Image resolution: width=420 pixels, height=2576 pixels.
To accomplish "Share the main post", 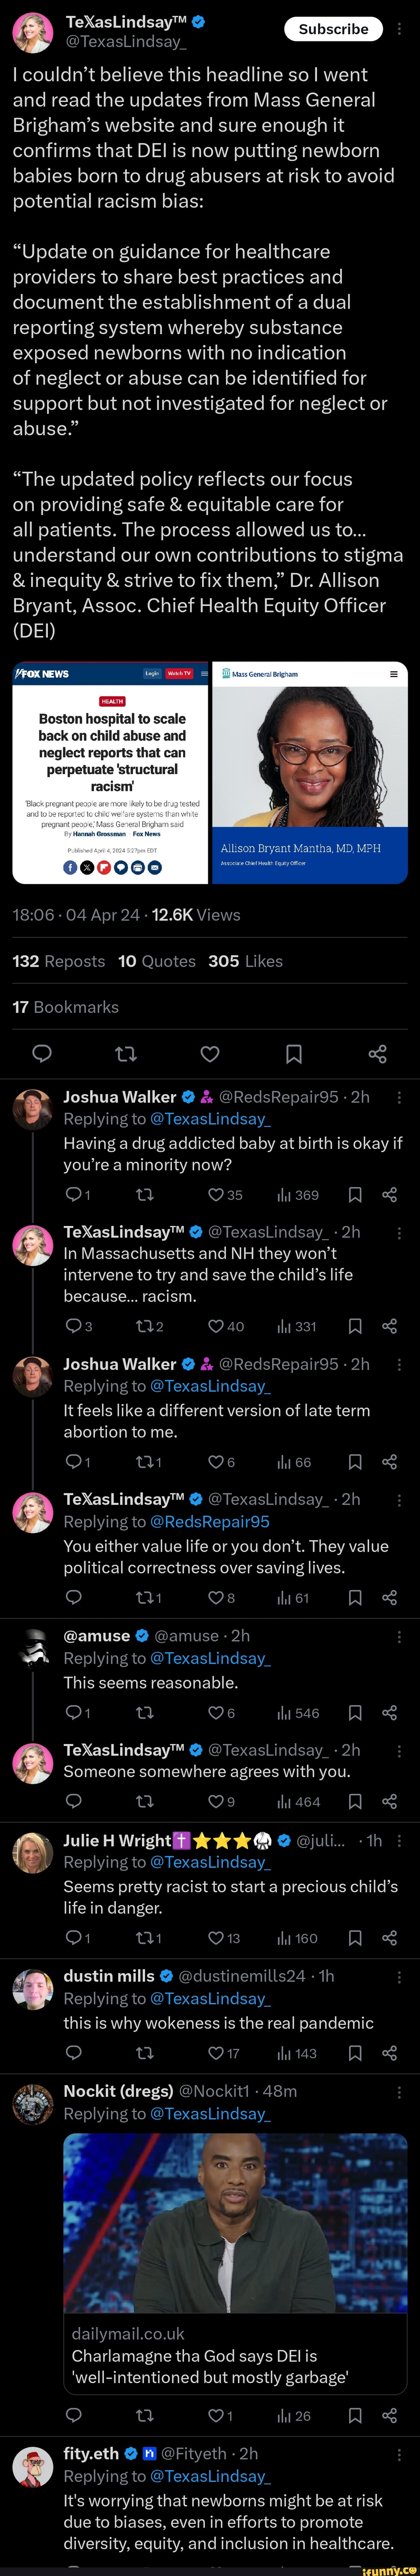I will click(377, 1053).
